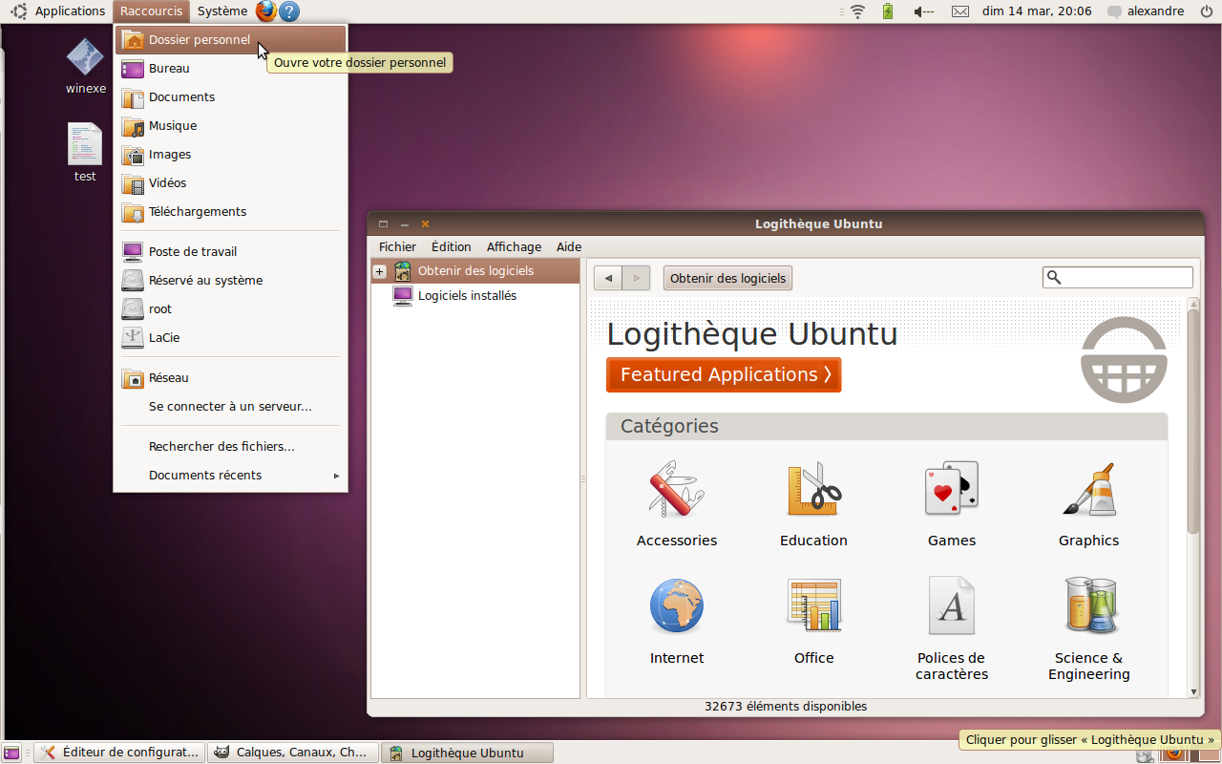Screen dimensions: 1222x764
Task: Select Obtenir des logiciels in the sidebar
Action: (x=475, y=271)
